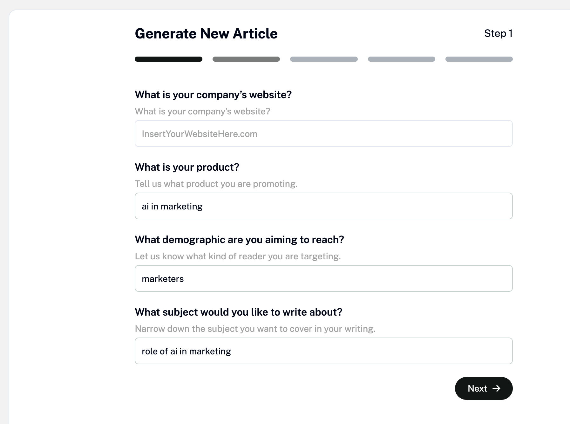Select the demographic field containing "marketers"

[323, 279]
